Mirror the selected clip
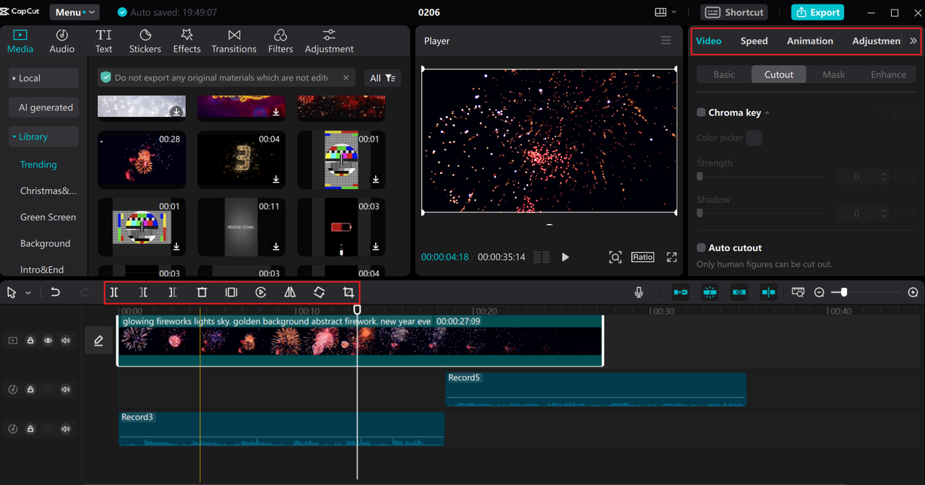This screenshot has height=485, width=925. [290, 292]
